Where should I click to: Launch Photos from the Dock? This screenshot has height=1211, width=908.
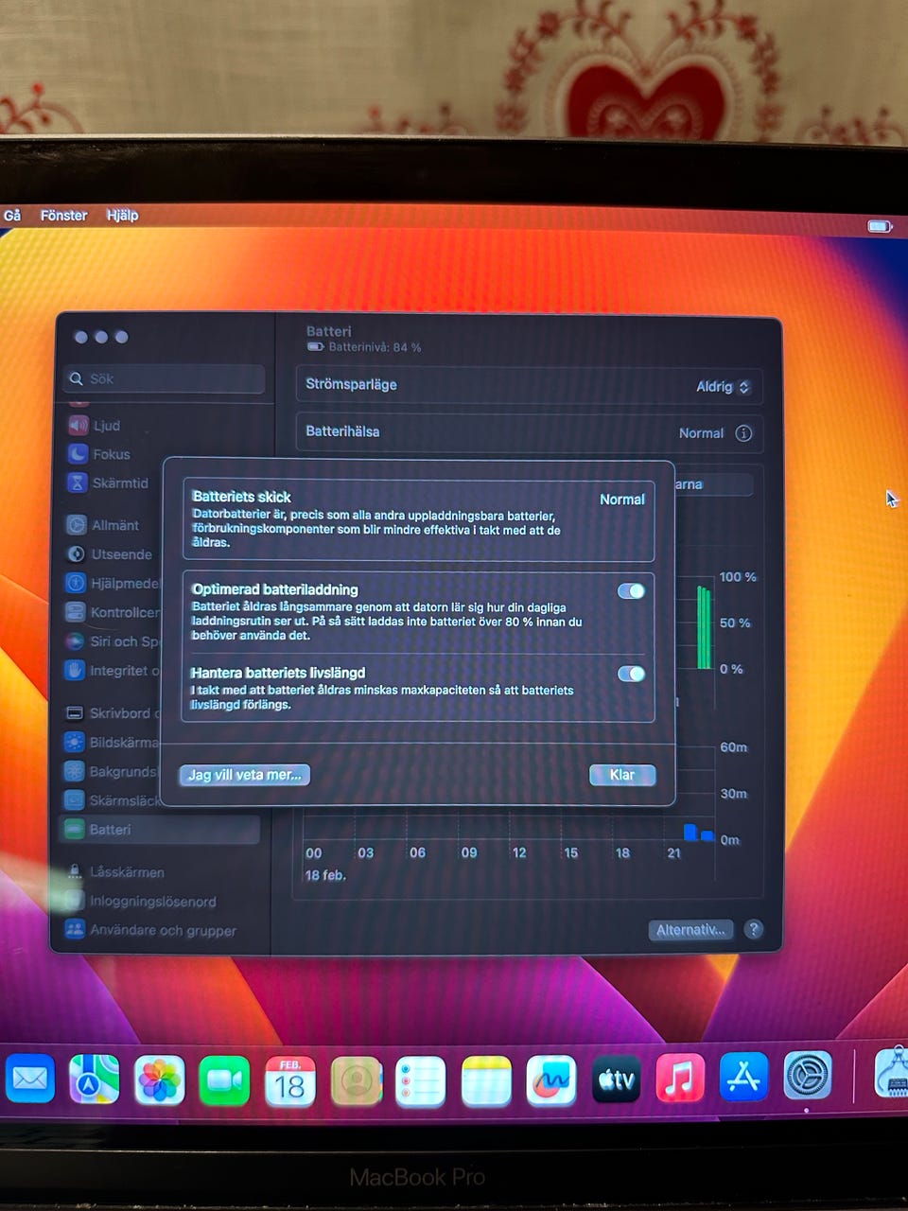[159, 1079]
